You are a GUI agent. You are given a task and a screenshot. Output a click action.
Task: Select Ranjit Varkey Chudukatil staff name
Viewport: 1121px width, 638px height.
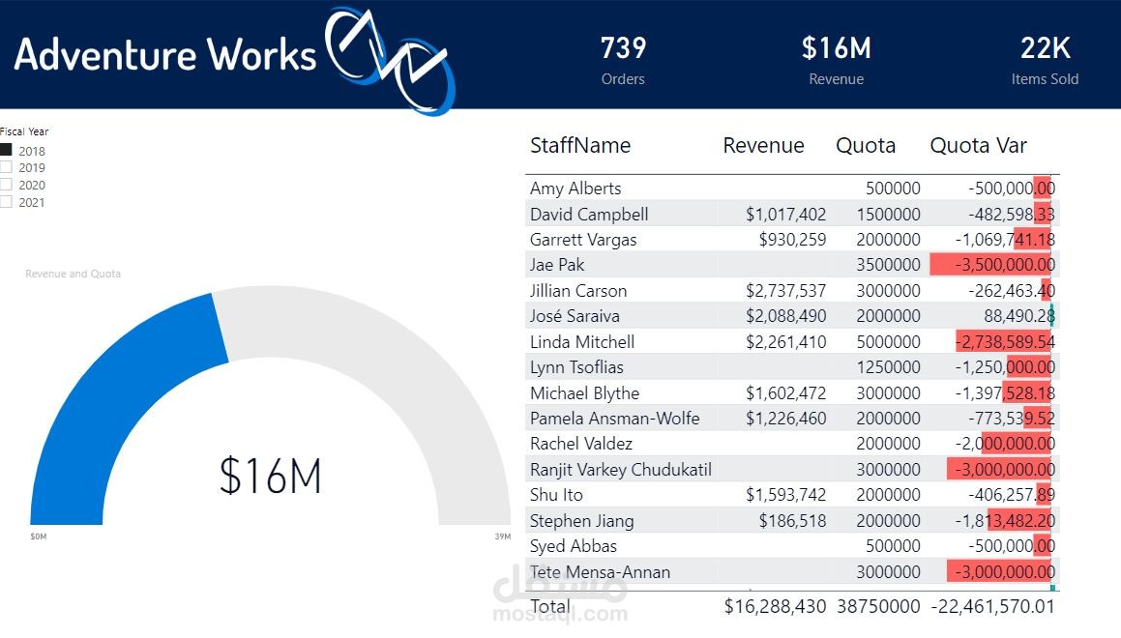[x=621, y=469]
